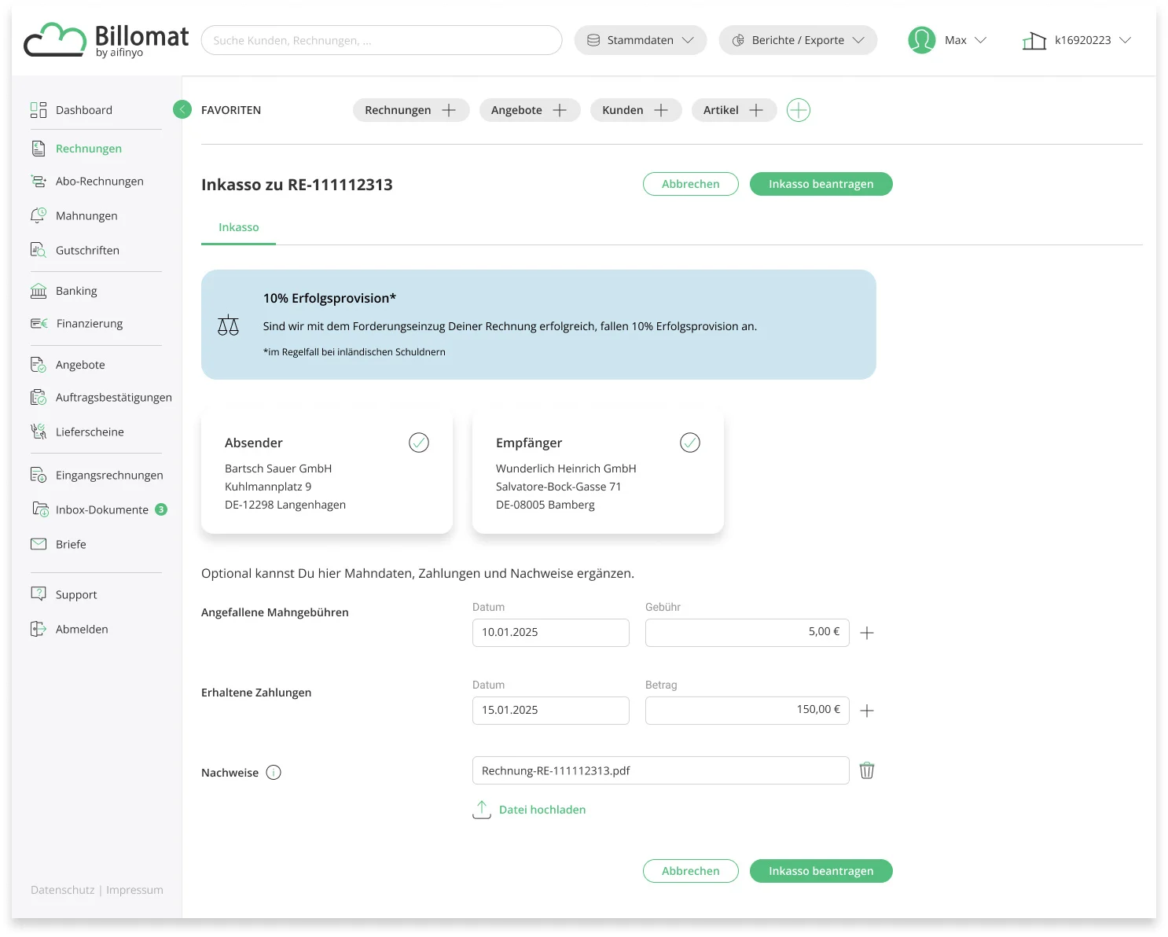Click the bottom Inkasso beantragen button
The height and width of the screenshot is (937, 1168).
[821, 871]
